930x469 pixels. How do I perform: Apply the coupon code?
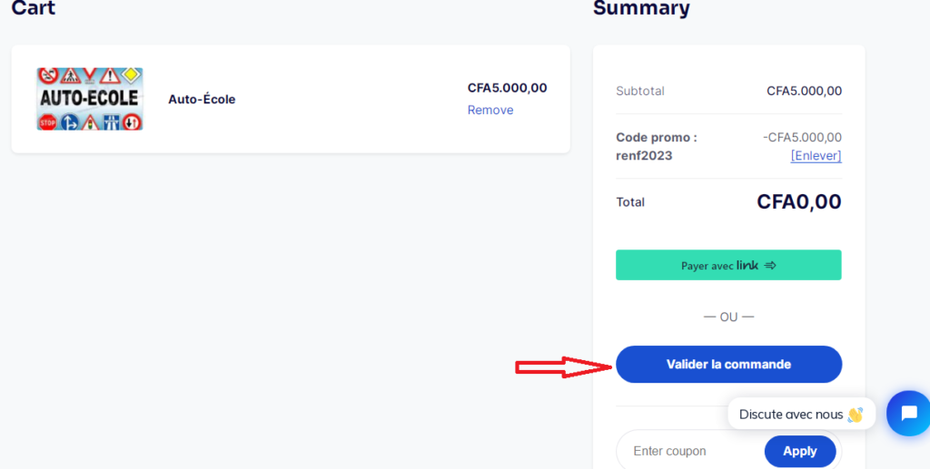point(799,451)
